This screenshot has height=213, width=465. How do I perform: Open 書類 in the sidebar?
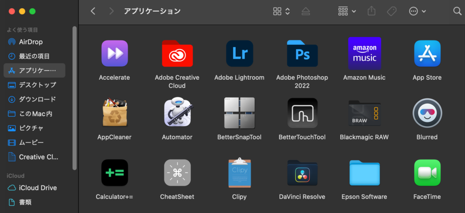pos(35,202)
